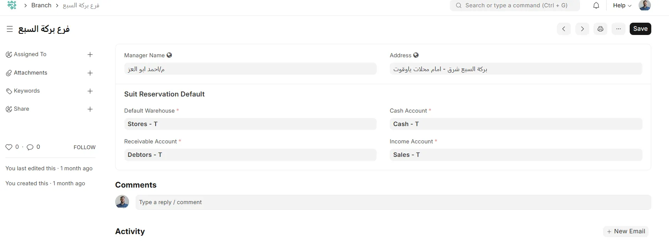Open the notifications bell
This screenshot has height=241, width=669.
[x=596, y=5]
